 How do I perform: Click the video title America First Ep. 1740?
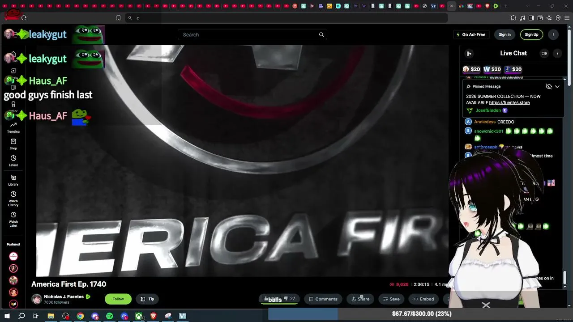68,284
